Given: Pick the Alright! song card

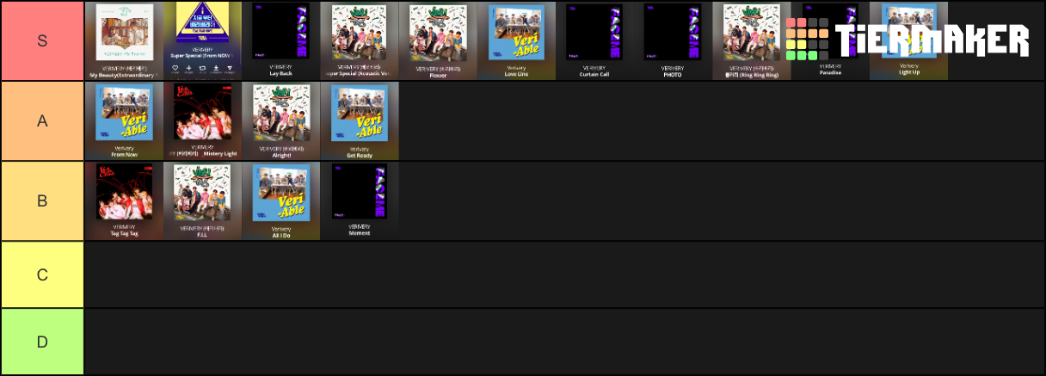Looking at the screenshot, I should 280,121.
